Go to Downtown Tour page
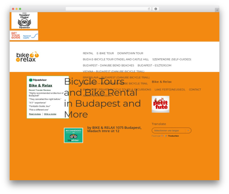Screen dimensions: 229x194 pos(130,53)
